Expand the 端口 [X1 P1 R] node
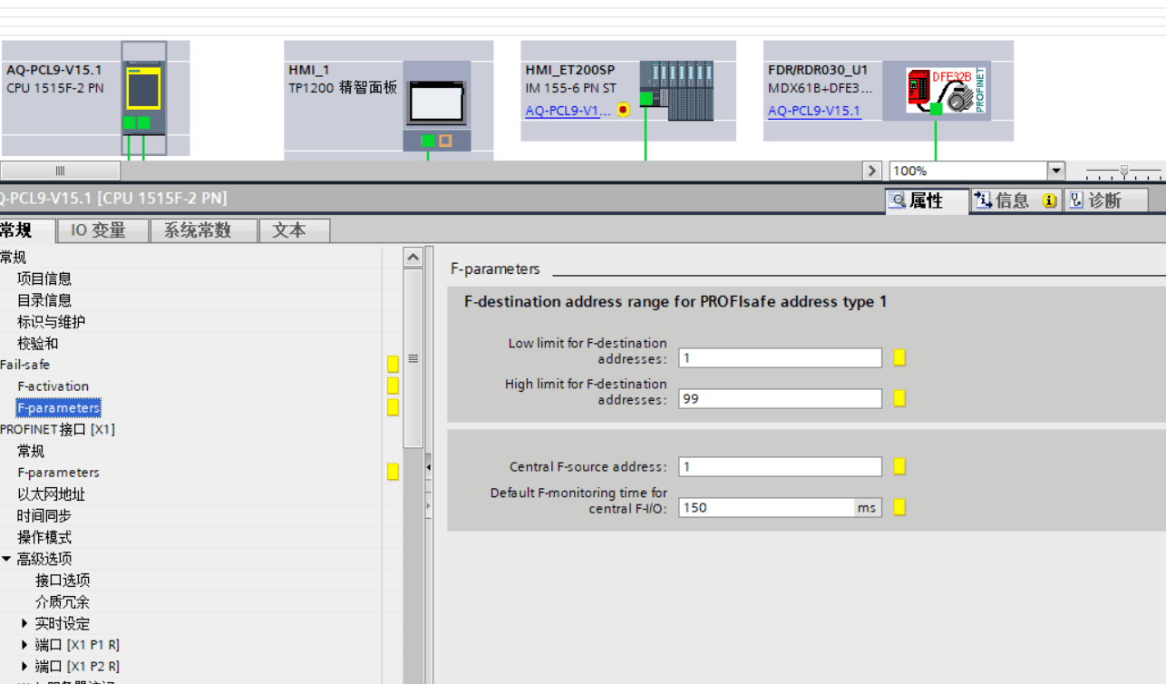The image size is (1166, 684). coord(24,645)
